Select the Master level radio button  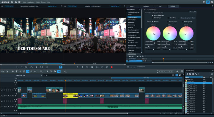click(153, 22)
